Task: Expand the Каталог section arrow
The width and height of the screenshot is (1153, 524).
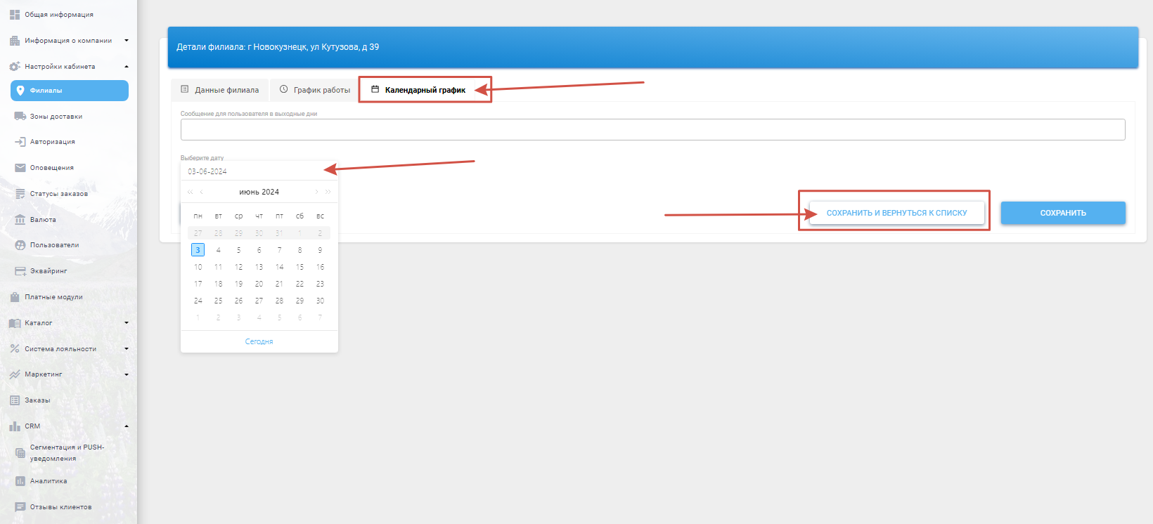Action: coord(127,323)
